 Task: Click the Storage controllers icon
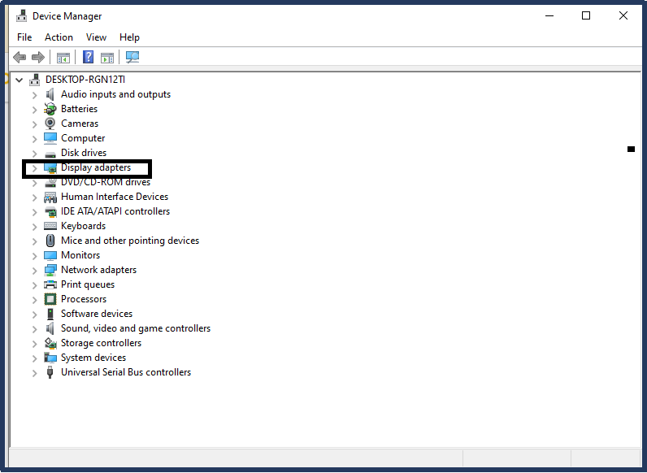coord(50,343)
